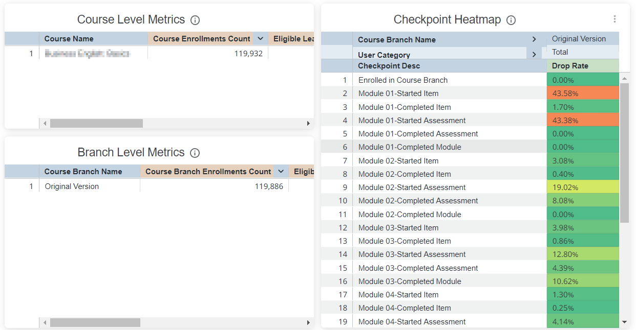Open Course Branch Enrollments Count column dropdown
Image resolution: width=636 pixels, height=330 pixels.
281,172
